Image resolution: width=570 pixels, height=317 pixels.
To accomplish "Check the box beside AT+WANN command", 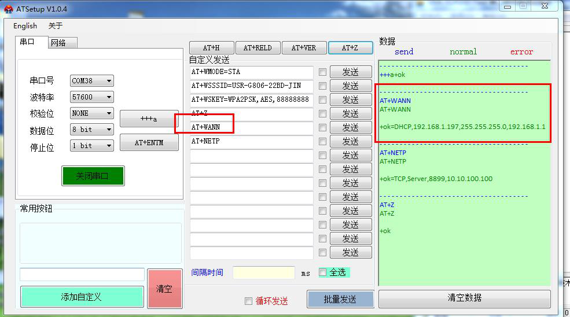I will tap(322, 128).
